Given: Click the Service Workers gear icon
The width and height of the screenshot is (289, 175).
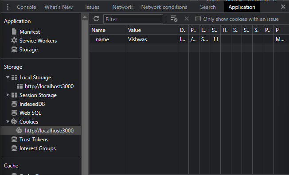Looking at the screenshot, I should tap(14, 40).
